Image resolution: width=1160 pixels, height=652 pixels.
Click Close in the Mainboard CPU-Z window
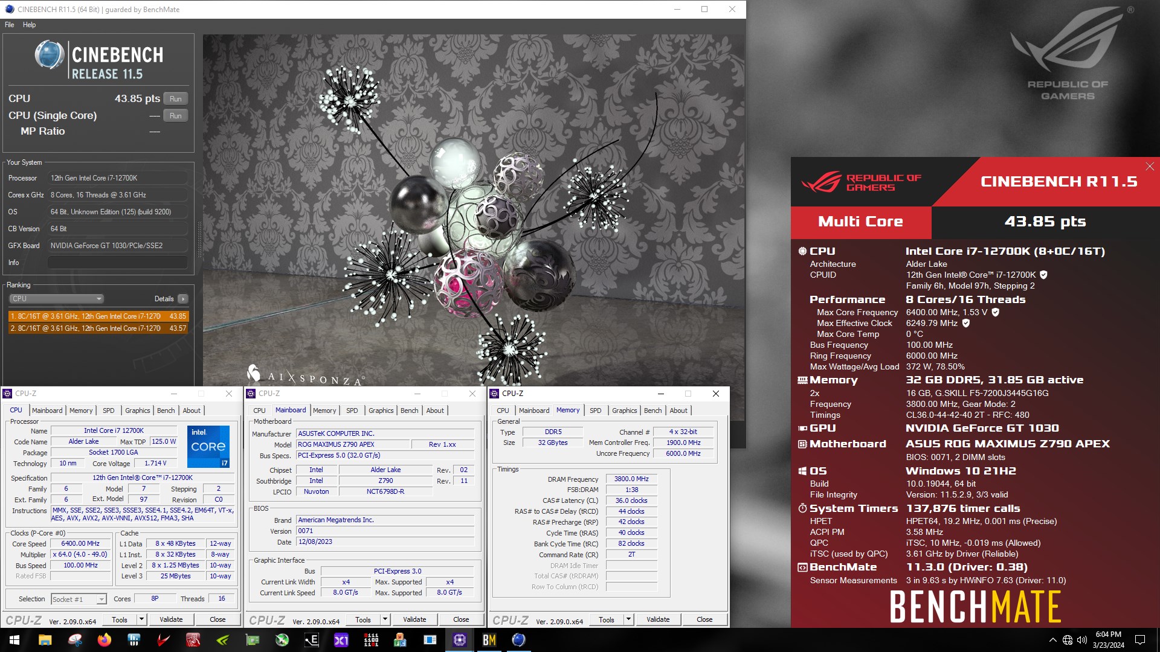pos(461,619)
